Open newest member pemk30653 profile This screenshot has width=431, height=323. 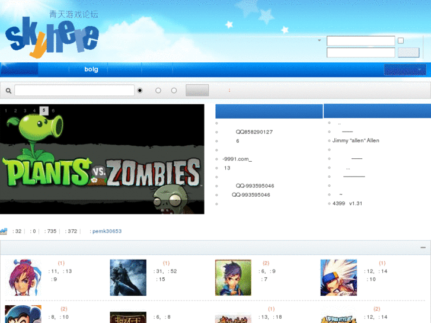(x=107, y=231)
